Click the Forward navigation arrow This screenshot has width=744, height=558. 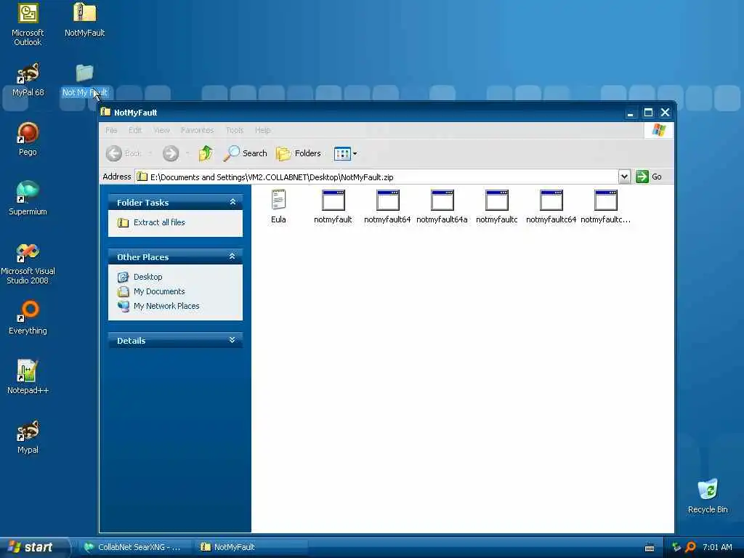(171, 153)
